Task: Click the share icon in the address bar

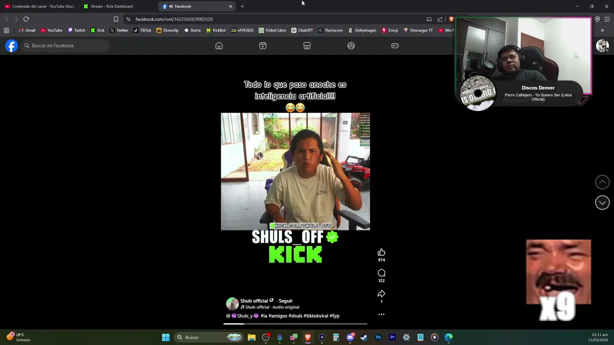Action: click(x=440, y=19)
